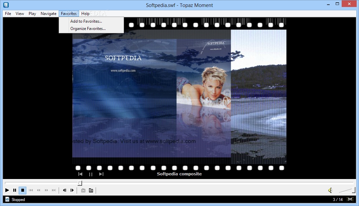Image resolution: width=359 pixels, height=206 pixels.
Task: Mute audio with the speaker icon
Action: [x=330, y=190]
